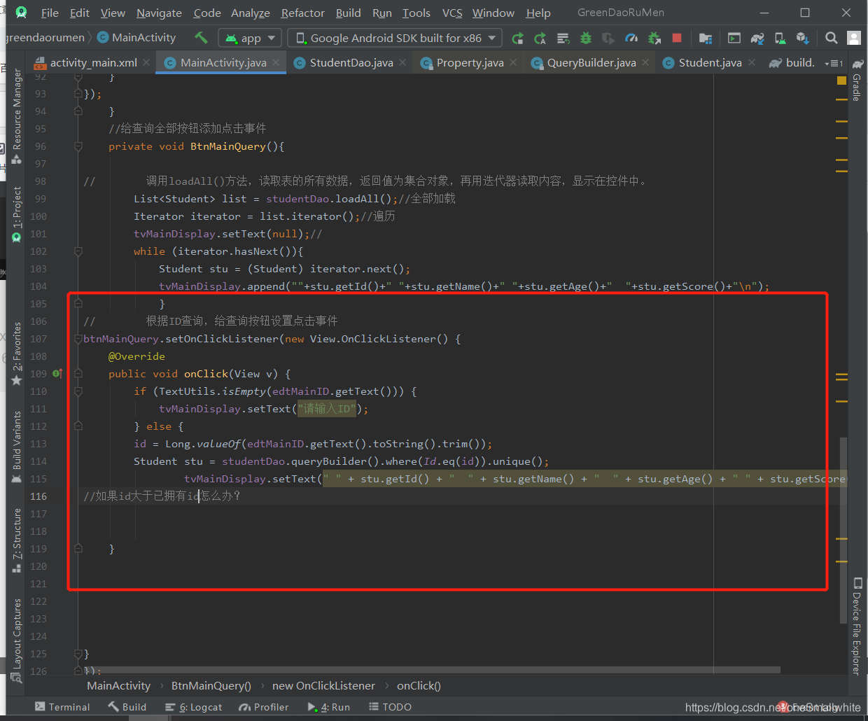Close the MainActivity.java tab
Screen dimensions: 868x721
click(x=276, y=63)
